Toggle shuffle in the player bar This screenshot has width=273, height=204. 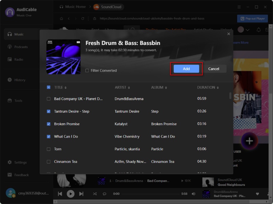(x=95, y=194)
